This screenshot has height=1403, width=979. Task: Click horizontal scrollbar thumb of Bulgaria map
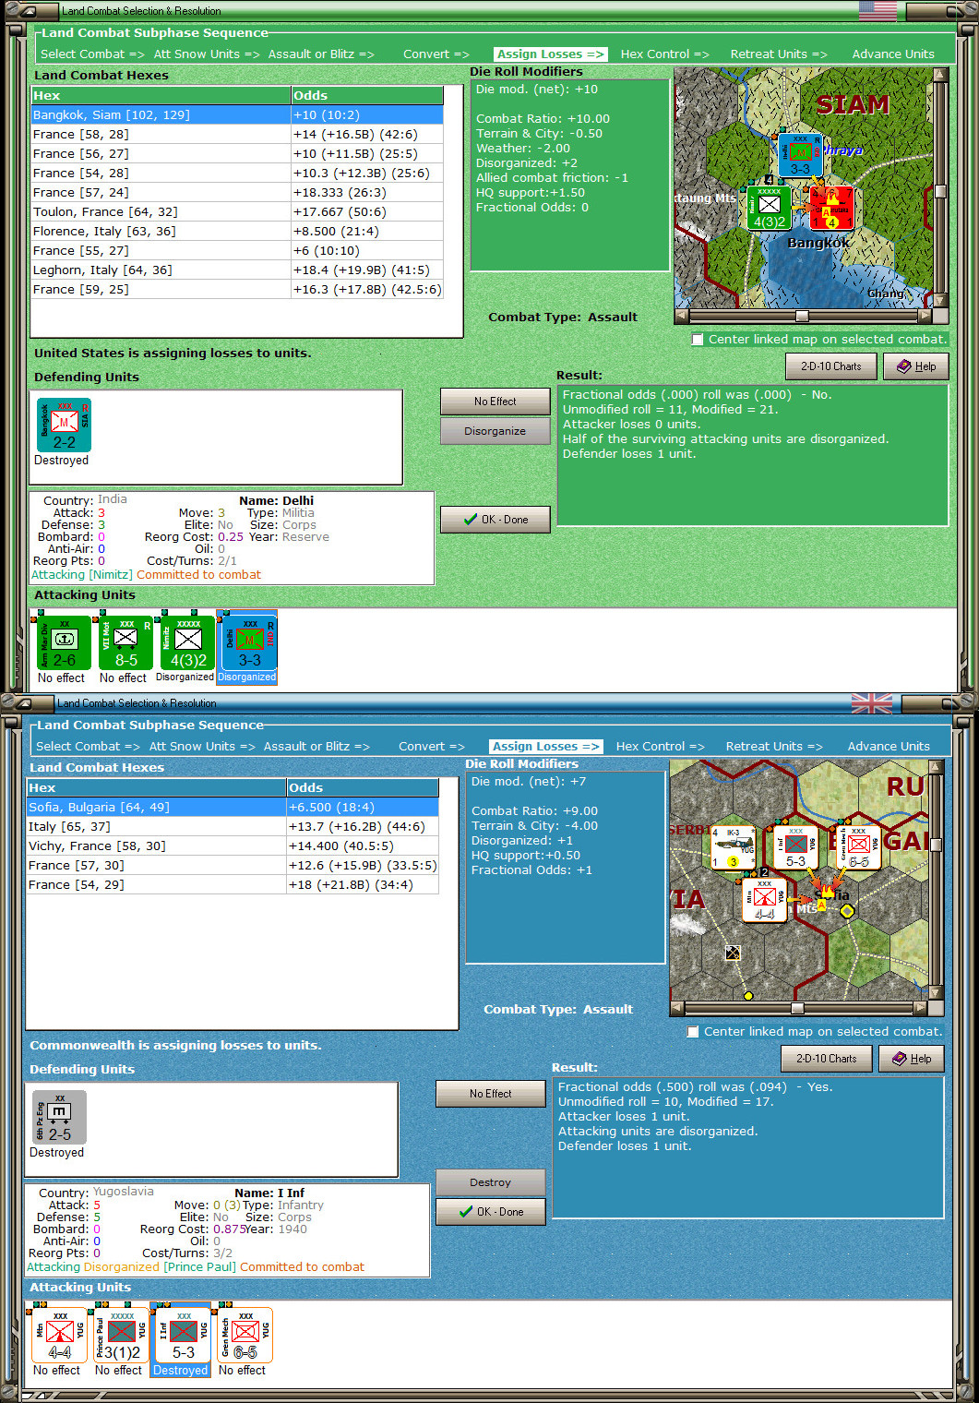pos(797,1008)
